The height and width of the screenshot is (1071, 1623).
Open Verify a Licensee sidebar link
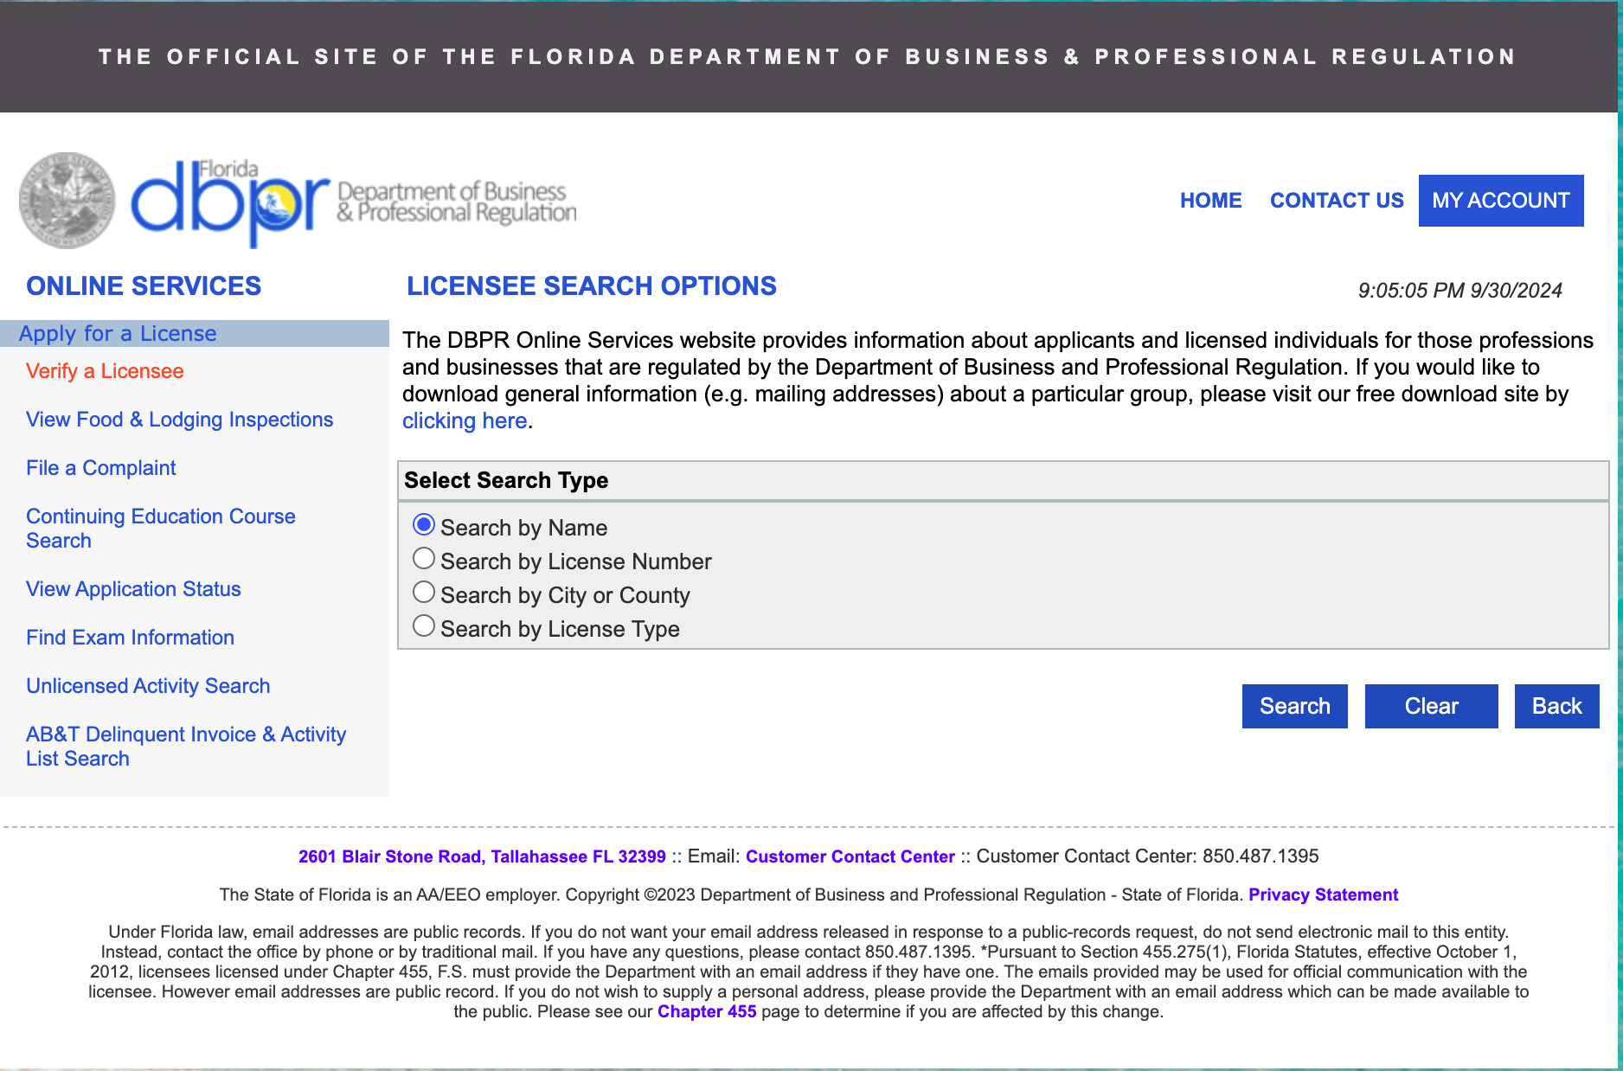click(x=105, y=371)
